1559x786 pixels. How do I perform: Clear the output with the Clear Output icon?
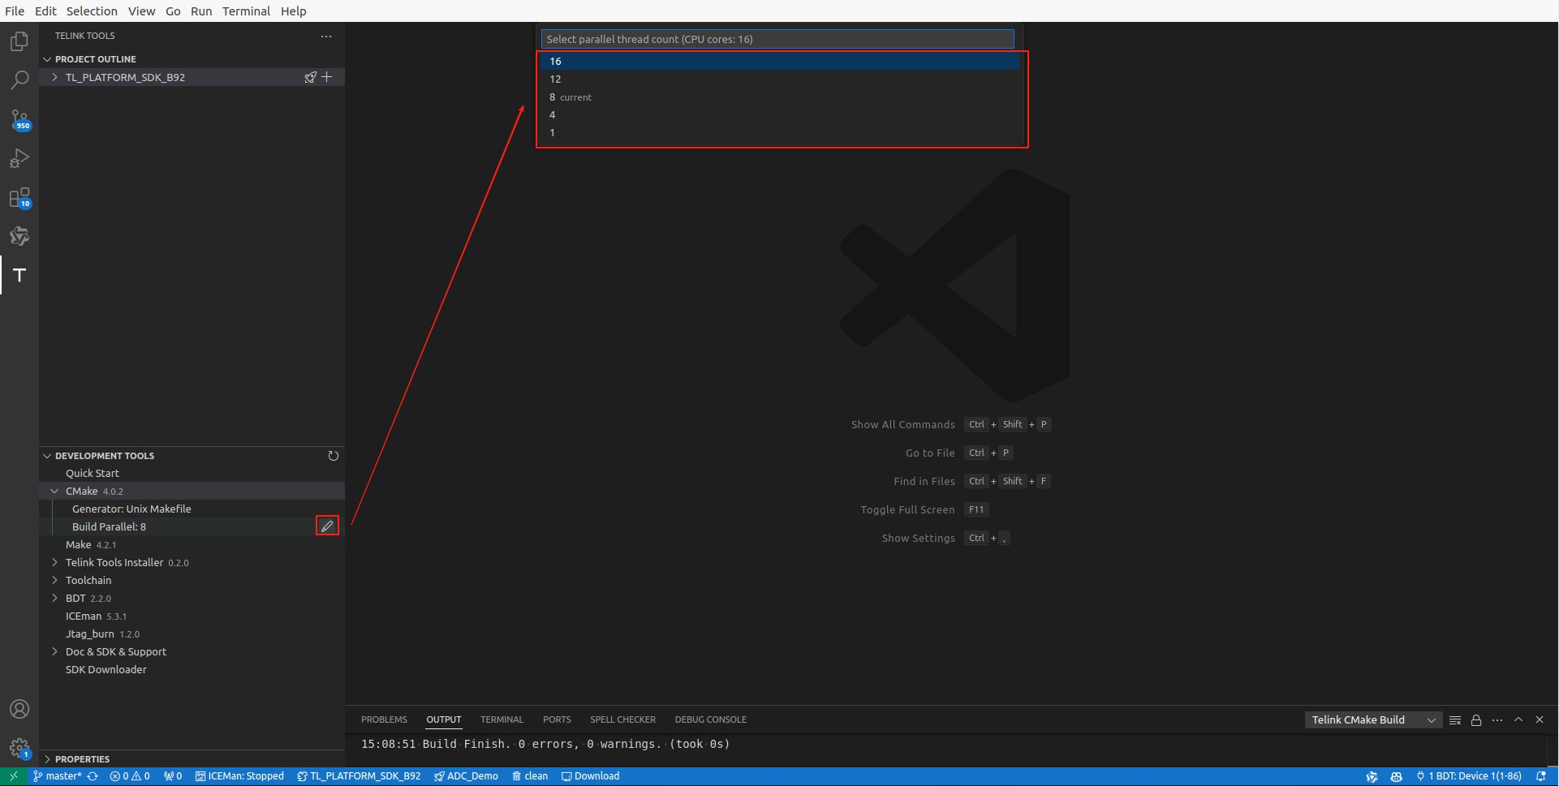tap(1455, 719)
